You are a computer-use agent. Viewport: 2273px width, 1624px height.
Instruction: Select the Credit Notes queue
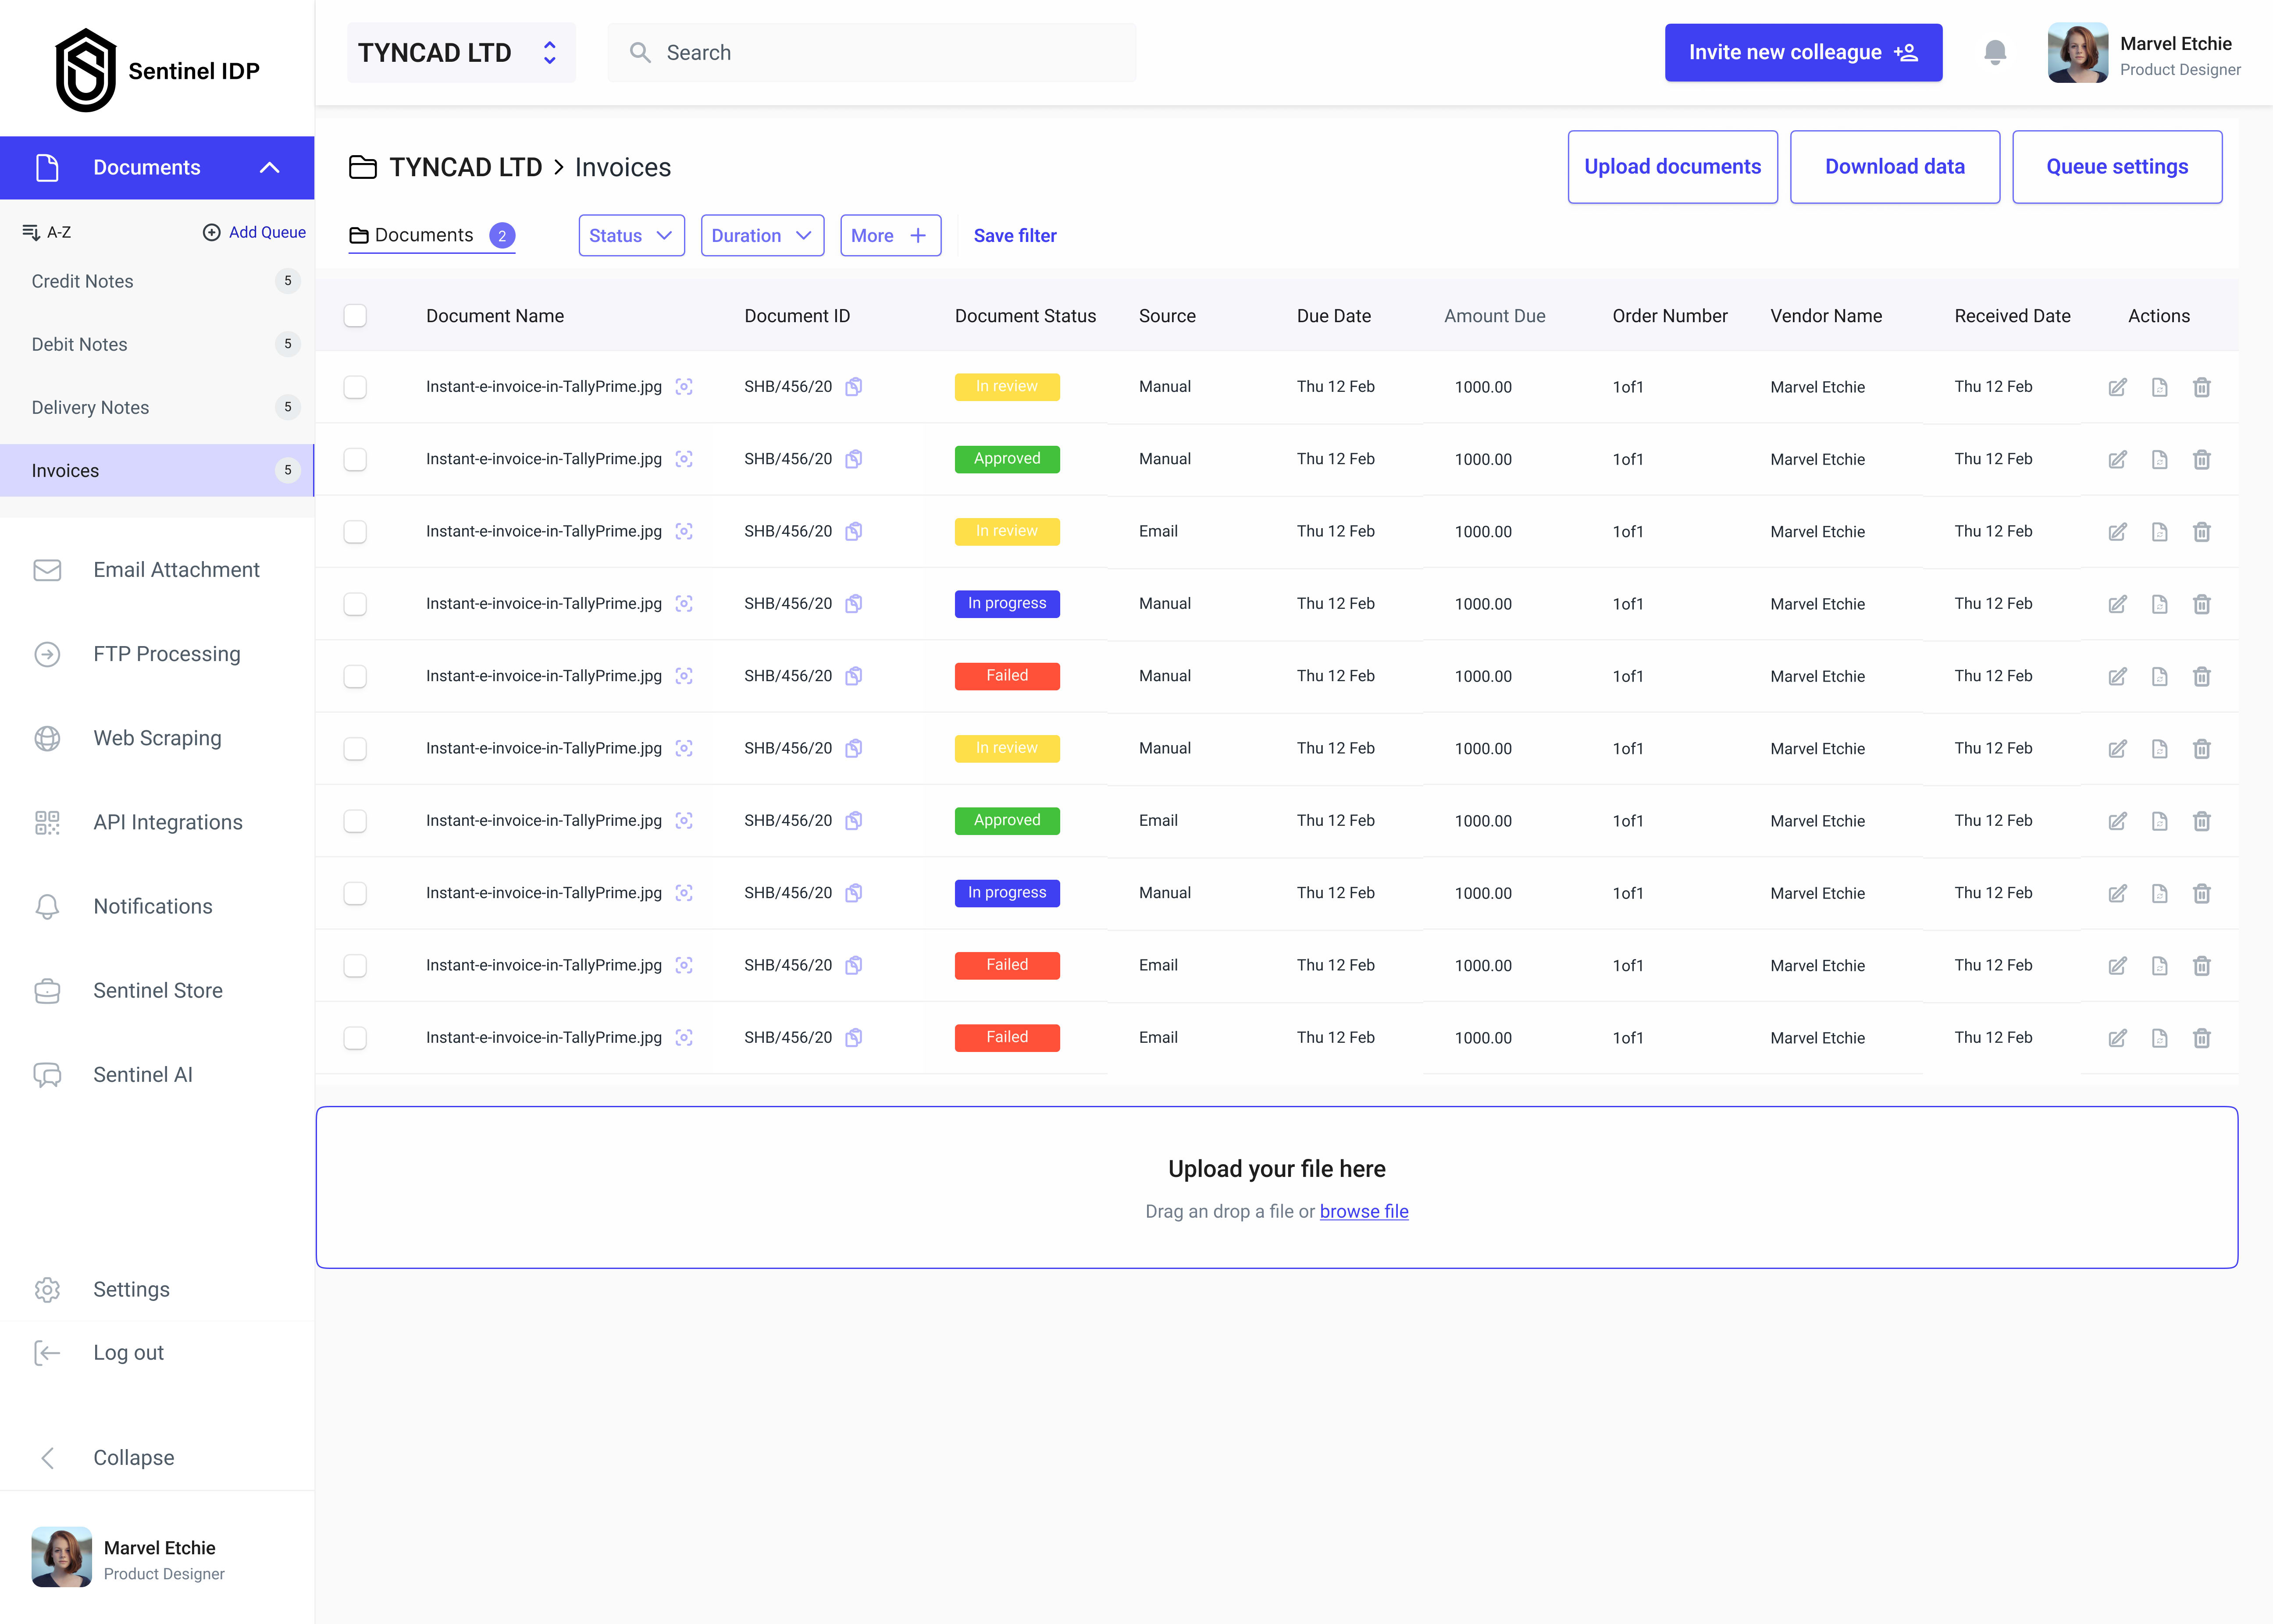[x=83, y=282]
